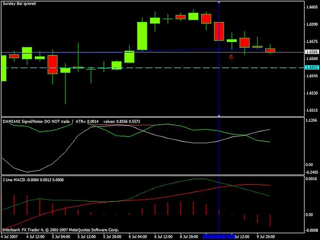This screenshot has width=320, height=240.
Task: Click the large red candle on the vertical line
Action: point(219,31)
